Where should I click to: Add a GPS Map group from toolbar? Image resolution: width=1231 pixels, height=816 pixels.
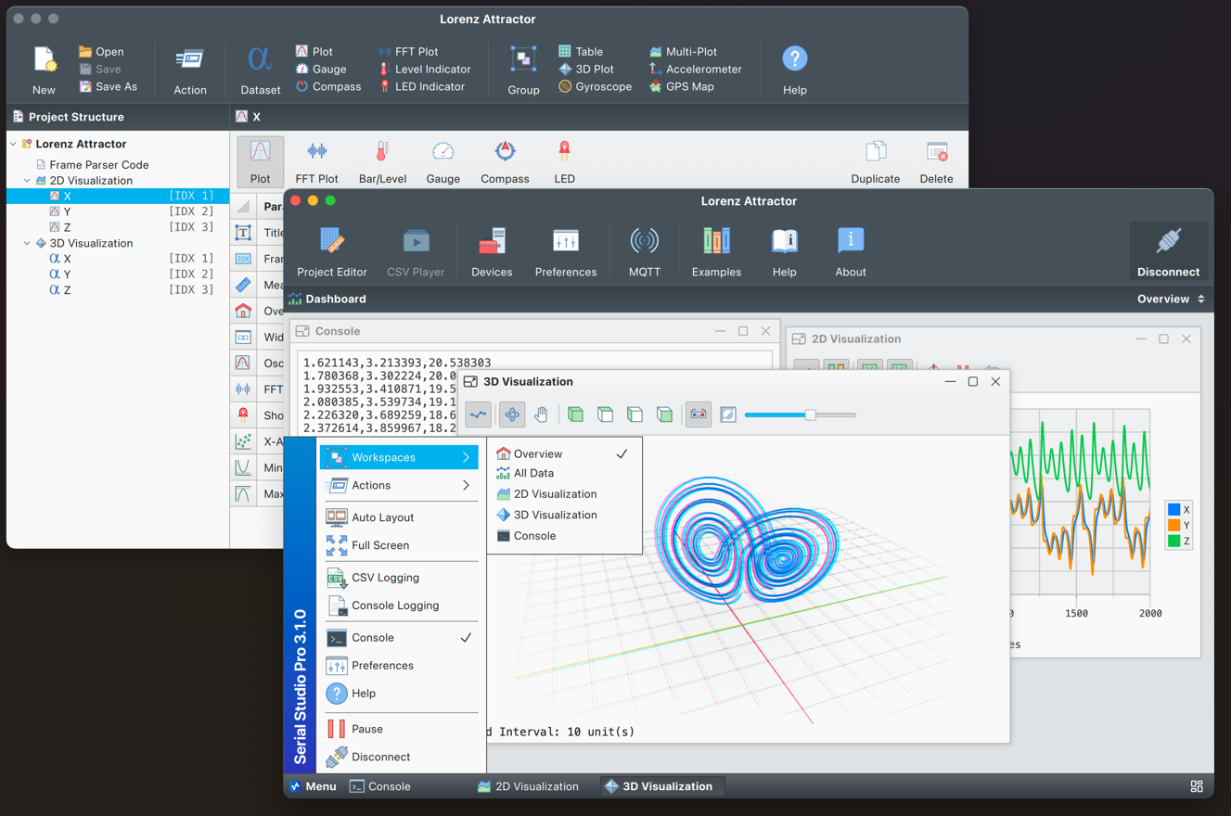pyautogui.click(x=682, y=86)
